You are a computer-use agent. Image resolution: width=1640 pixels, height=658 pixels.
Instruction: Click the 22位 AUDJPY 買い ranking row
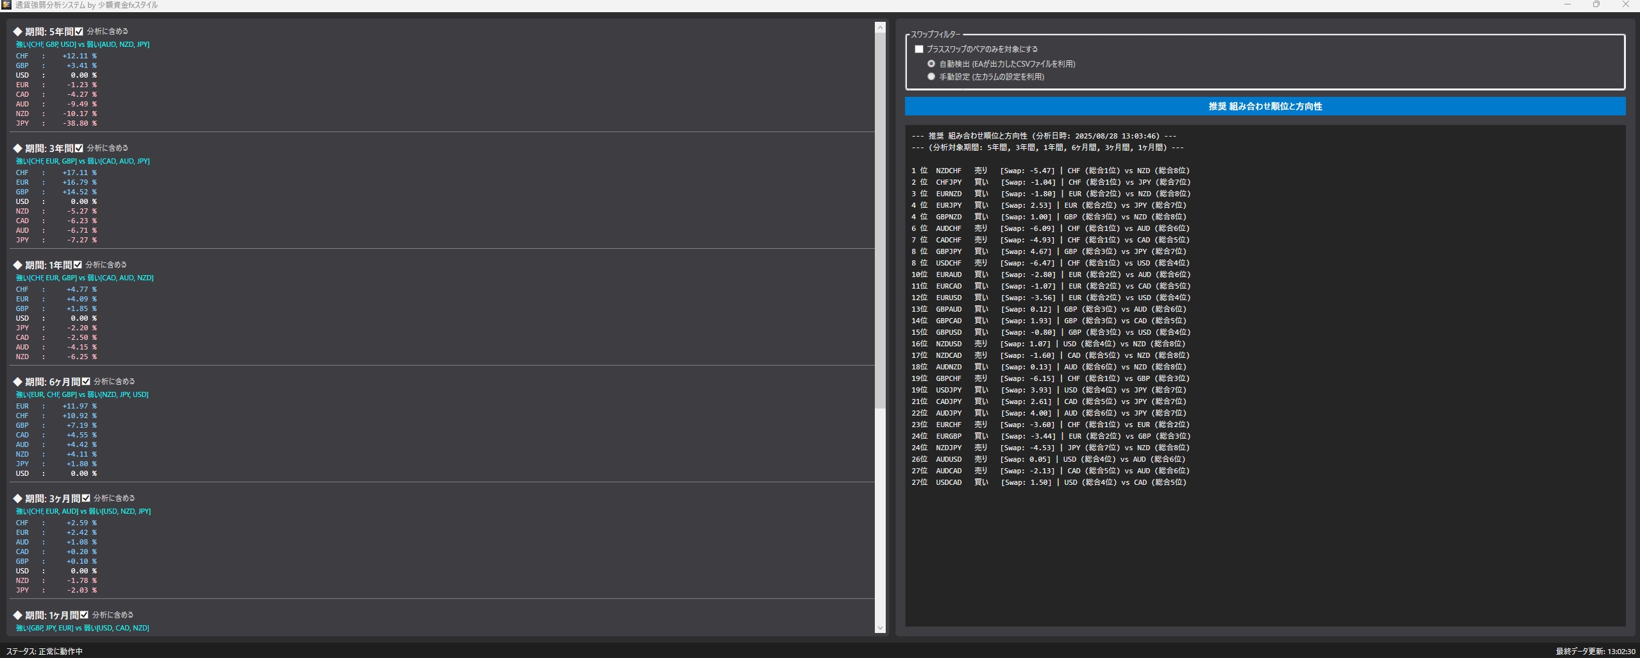[1049, 413]
